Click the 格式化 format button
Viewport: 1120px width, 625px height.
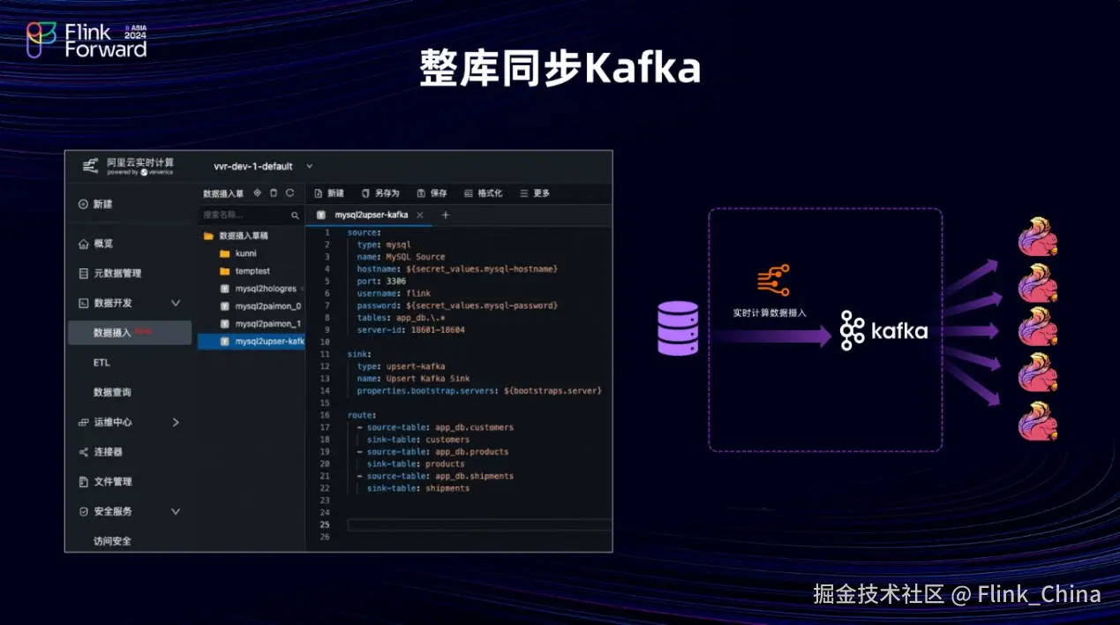(483, 192)
